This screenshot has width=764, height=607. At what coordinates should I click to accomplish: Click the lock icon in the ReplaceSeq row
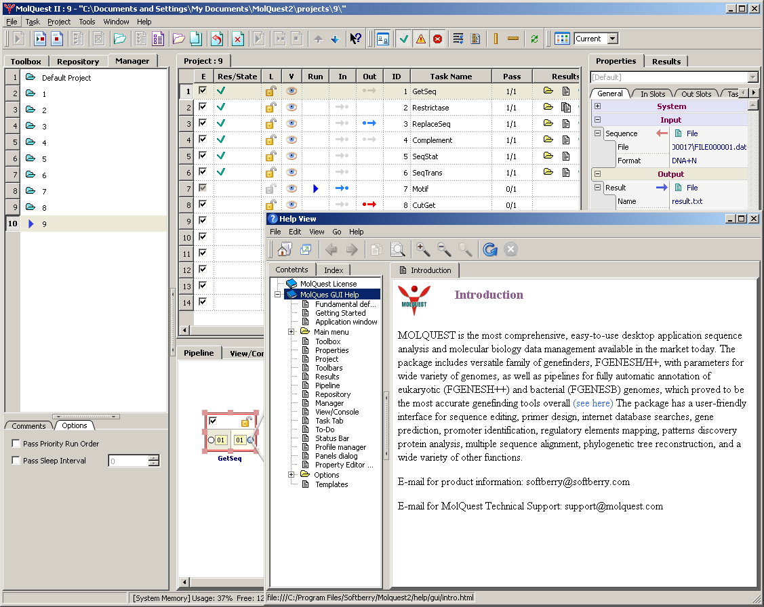270,124
